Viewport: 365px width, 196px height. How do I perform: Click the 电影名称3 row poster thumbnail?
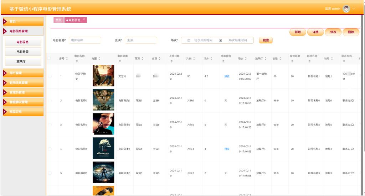103,172
